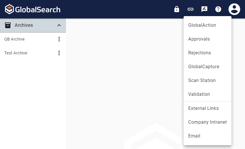Choose GlobalAction from the links menu
The image size is (245, 149).
[202, 25]
